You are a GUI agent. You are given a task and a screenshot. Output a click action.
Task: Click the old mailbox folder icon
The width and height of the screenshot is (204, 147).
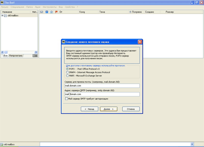5,16
